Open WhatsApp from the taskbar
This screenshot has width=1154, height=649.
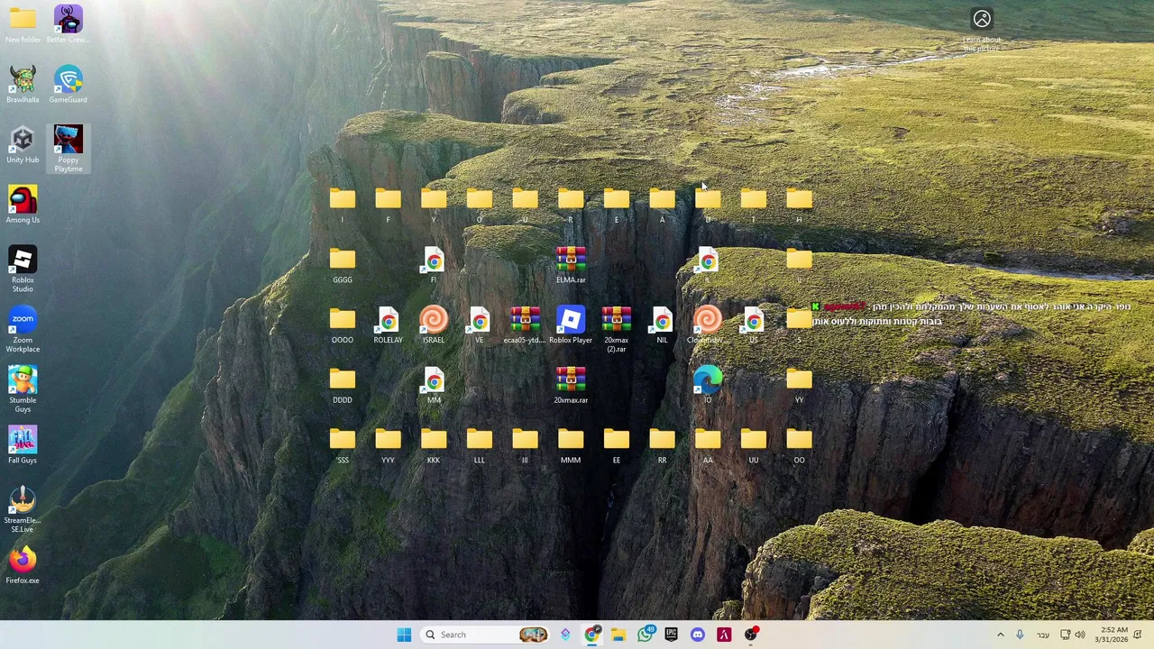pos(646,635)
